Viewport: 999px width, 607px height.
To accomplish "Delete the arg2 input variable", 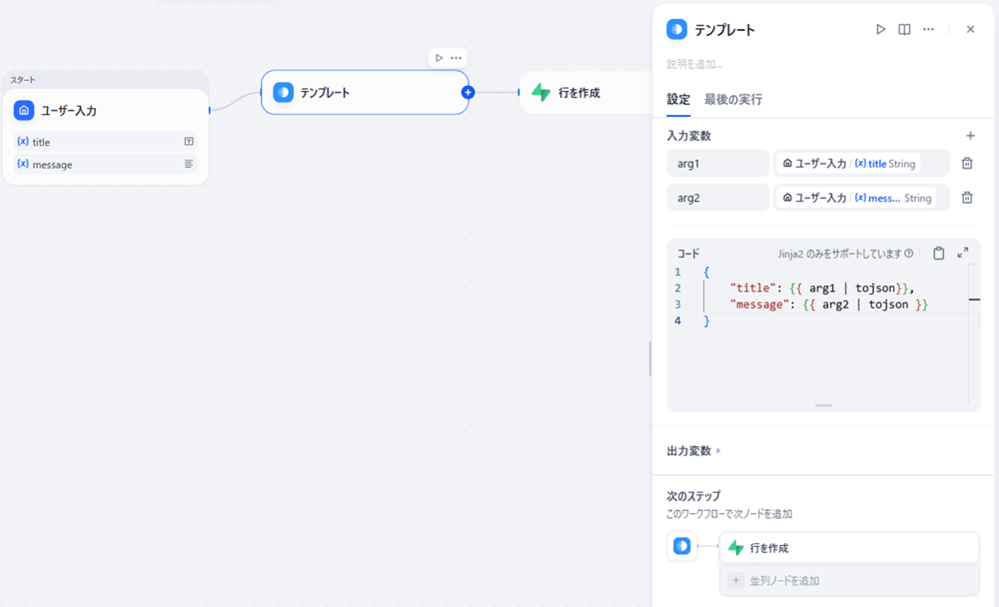I will click(x=966, y=198).
